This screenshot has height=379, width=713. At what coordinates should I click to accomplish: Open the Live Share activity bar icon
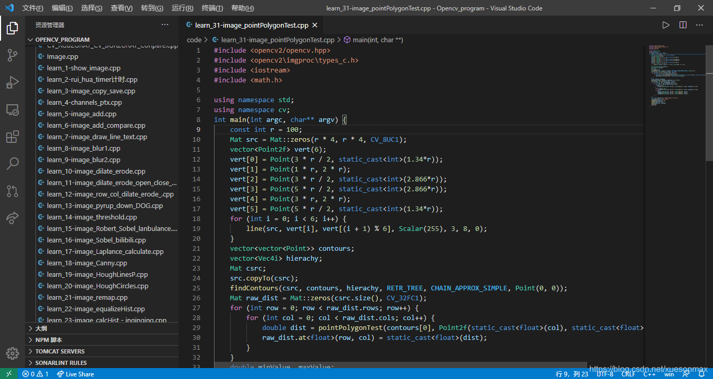click(x=12, y=218)
